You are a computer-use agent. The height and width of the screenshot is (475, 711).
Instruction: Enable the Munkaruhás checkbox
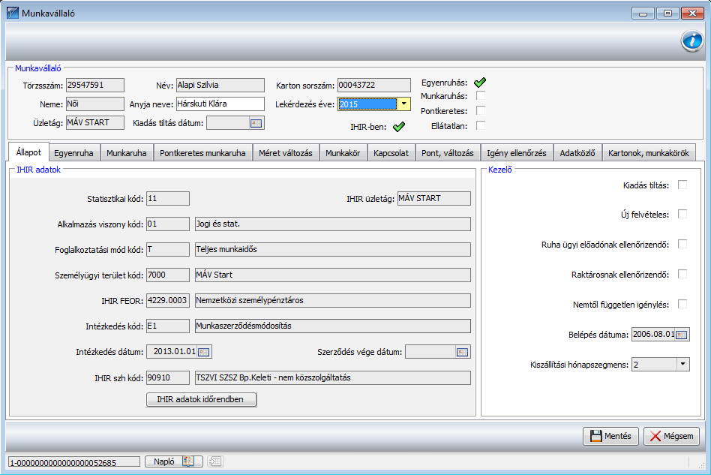(481, 96)
